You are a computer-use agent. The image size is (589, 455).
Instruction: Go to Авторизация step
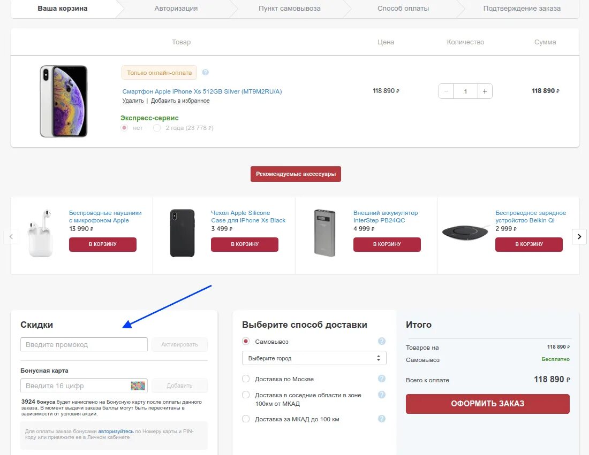point(176,8)
